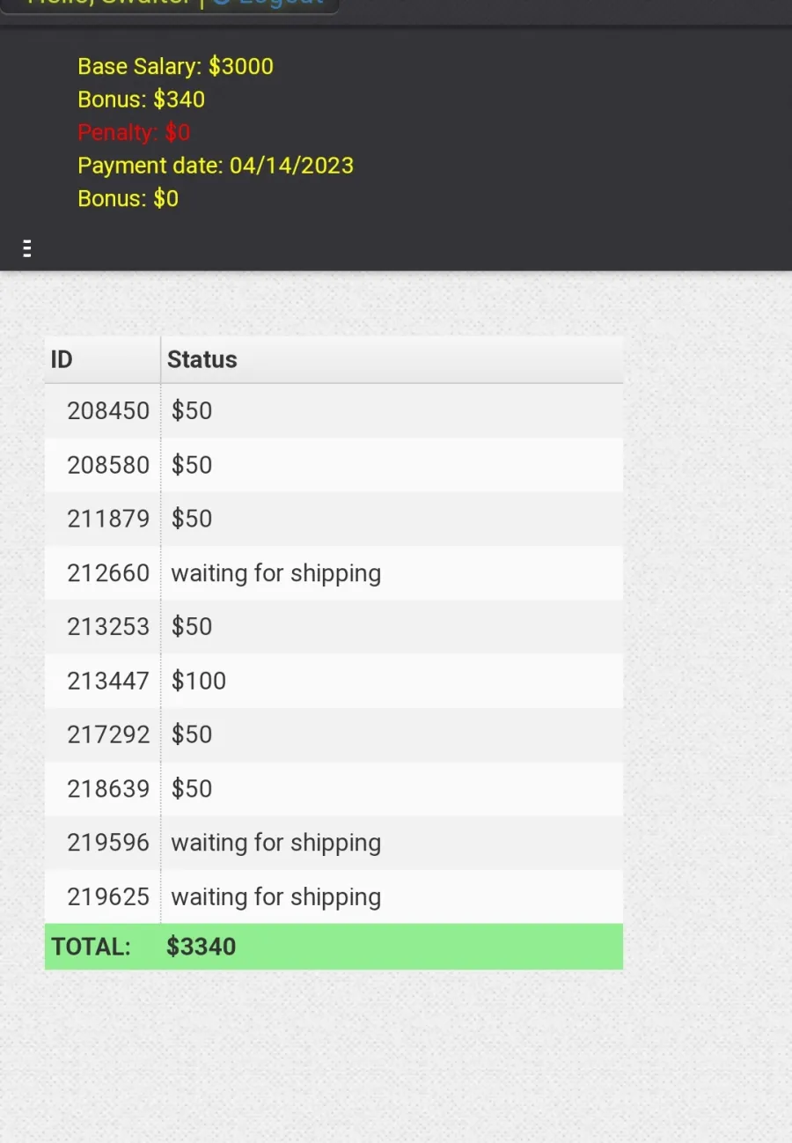Select row with ID 208450
792x1143 pixels.
pos(334,410)
